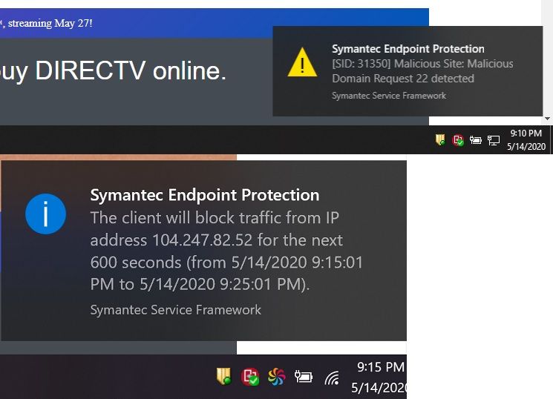Click 'Symantec Service Framework' under the IP block message
The width and height of the screenshot is (553, 399).
(176, 310)
